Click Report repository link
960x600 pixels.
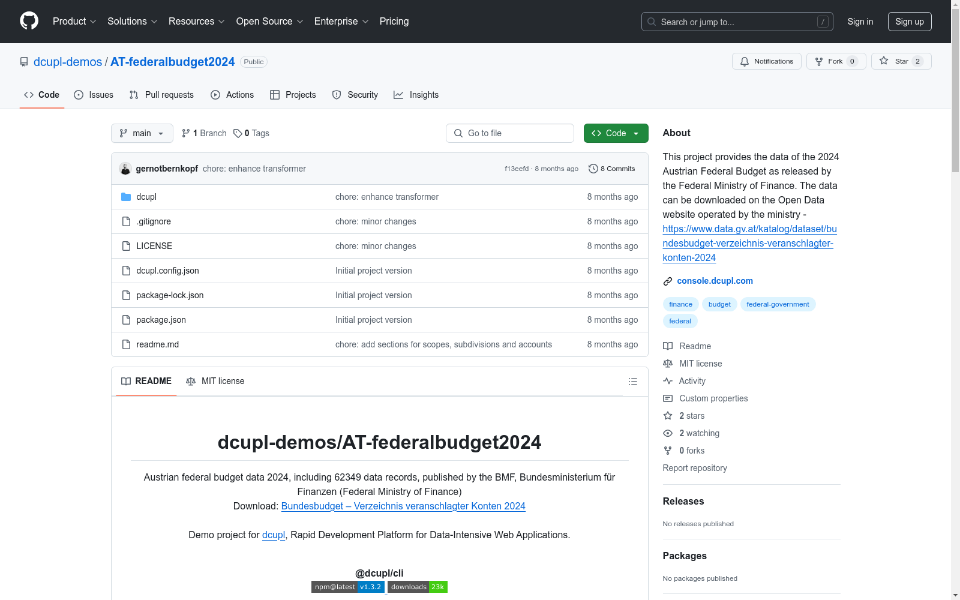(695, 468)
